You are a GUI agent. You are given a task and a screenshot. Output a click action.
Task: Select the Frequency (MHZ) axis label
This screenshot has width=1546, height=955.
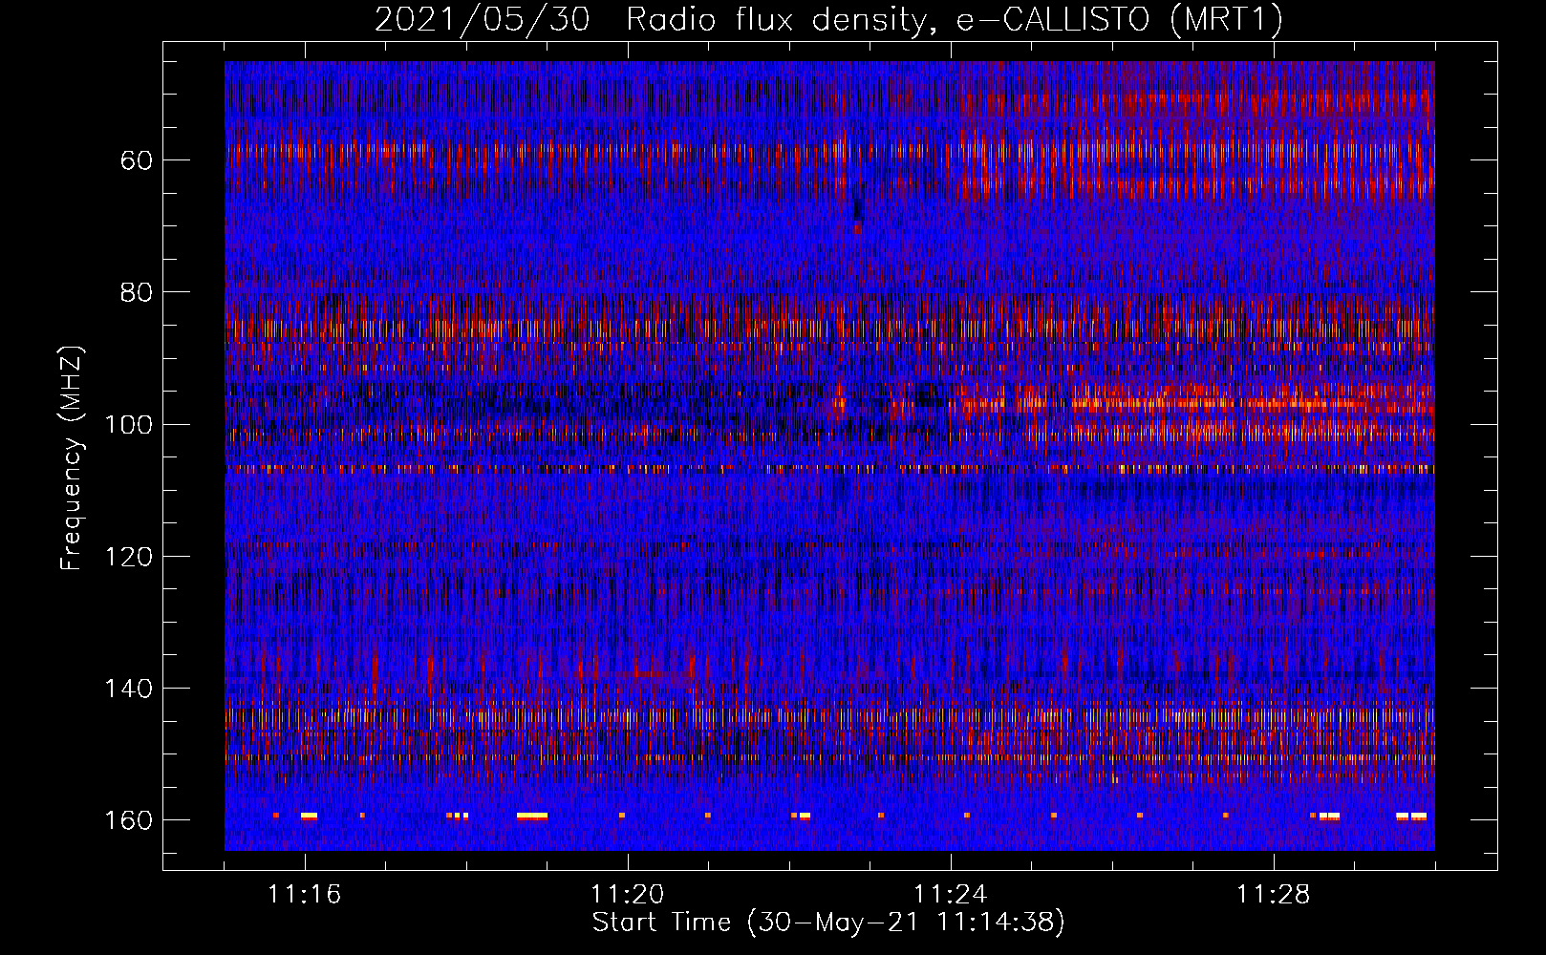pos(72,457)
